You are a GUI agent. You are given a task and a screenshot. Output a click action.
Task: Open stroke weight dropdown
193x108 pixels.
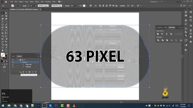pyautogui.click(x=36, y=6)
